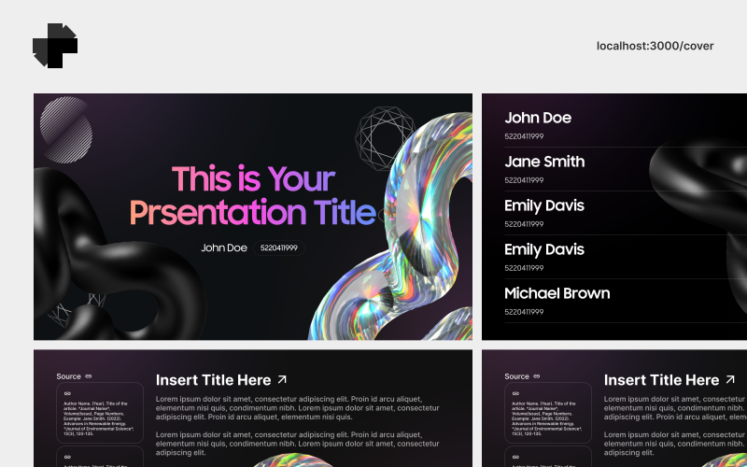This screenshot has width=747, height=467.
Task: Click first Lorem ipsum paragraph in bottom-right slide
Action: pos(675,408)
